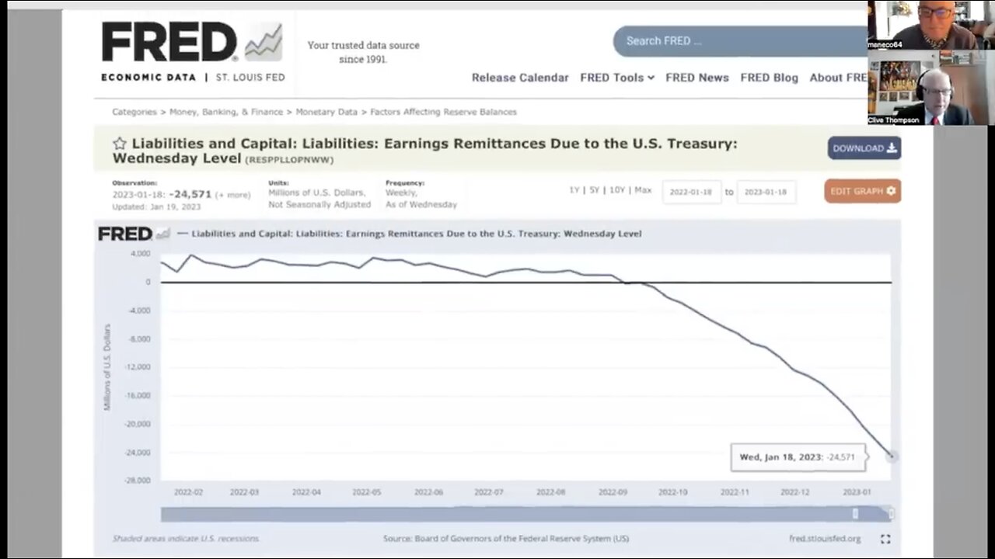Click the chart range slider handle
The height and width of the screenshot is (559, 995).
(x=855, y=514)
